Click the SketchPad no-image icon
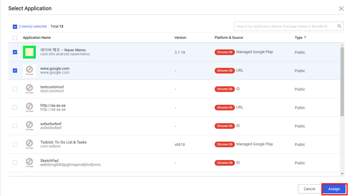The image size is (352, 196). (29, 163)
